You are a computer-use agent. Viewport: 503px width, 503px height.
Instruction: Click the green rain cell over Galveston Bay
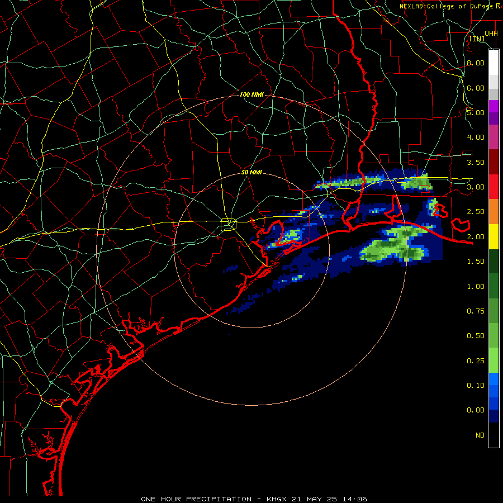pos(290,236)
